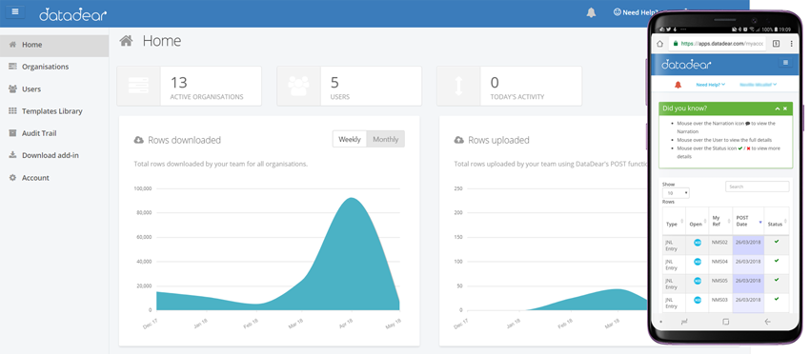Click the phone search input field
The image size is (810, 354).
coord(758,187)
